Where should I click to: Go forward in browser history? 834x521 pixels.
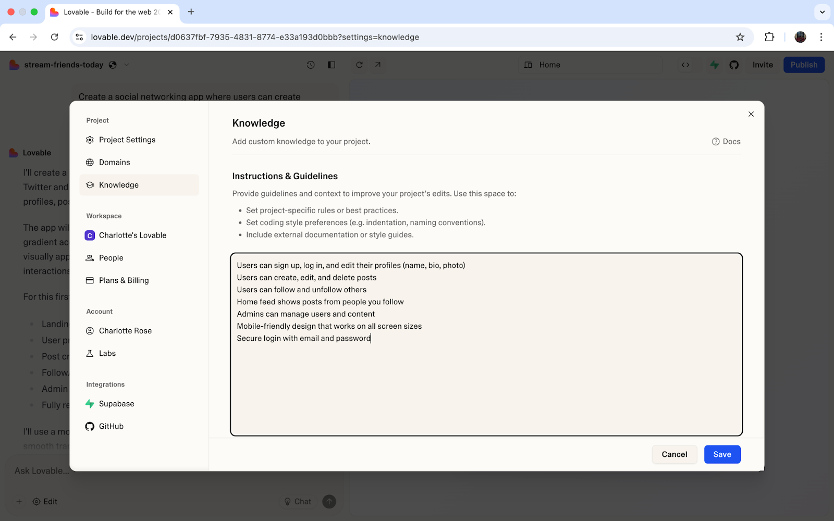33,37
